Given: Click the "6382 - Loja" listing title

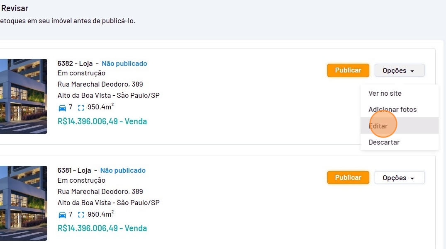Looking at the screenshot, I should (x=75, y=63).
